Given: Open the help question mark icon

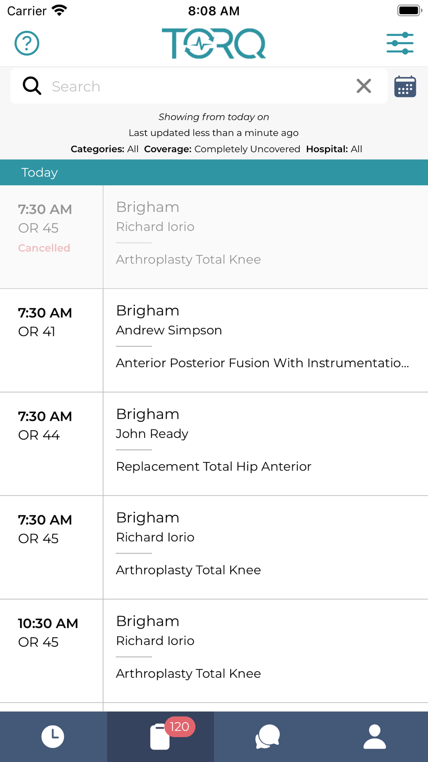Looking at the screenshot, I should coord(27,43).
